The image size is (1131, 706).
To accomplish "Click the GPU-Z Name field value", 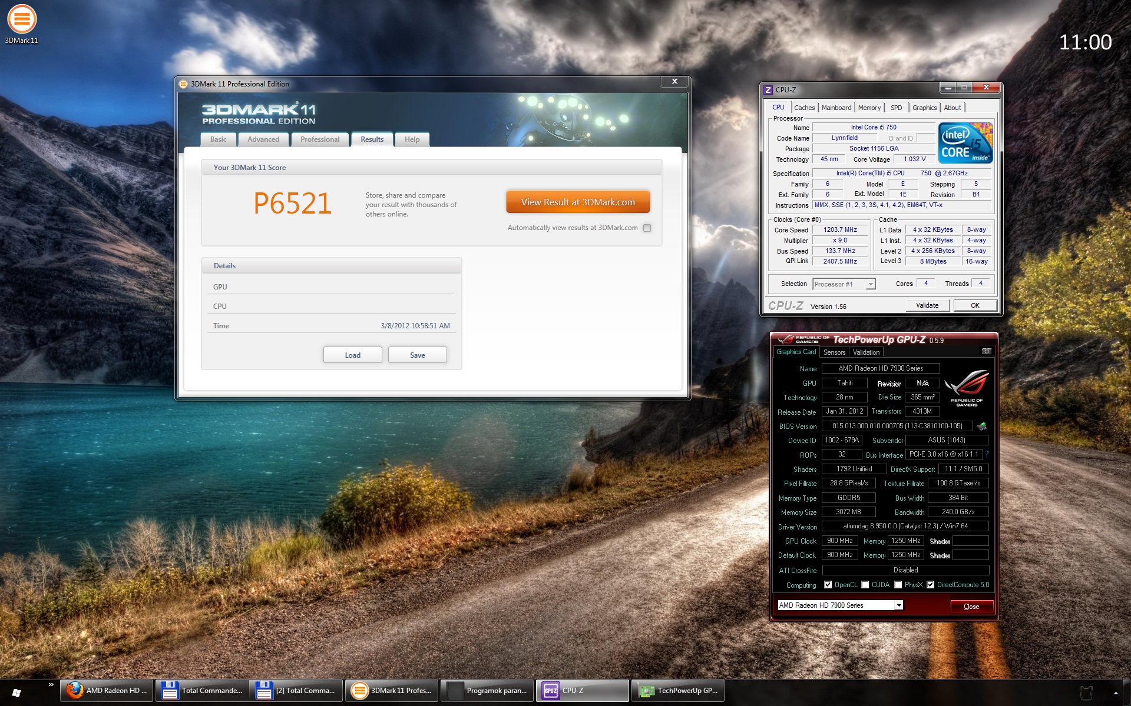I will click(x=881, y=368).
